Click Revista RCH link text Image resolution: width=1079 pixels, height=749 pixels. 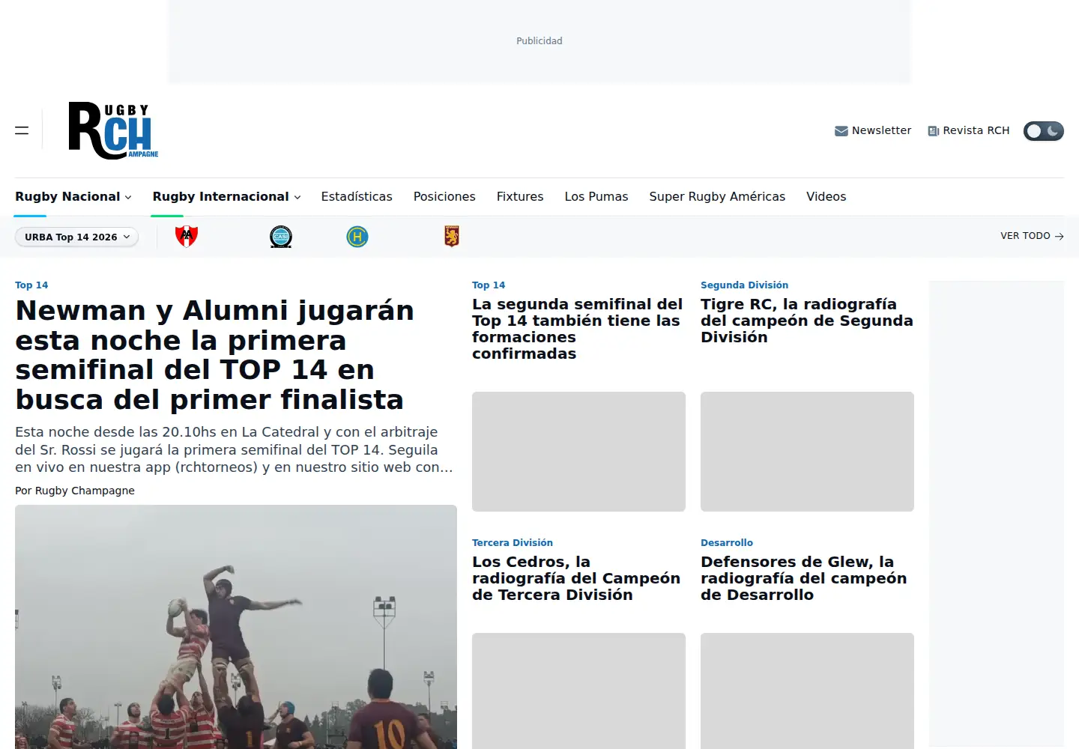[976, 130]
